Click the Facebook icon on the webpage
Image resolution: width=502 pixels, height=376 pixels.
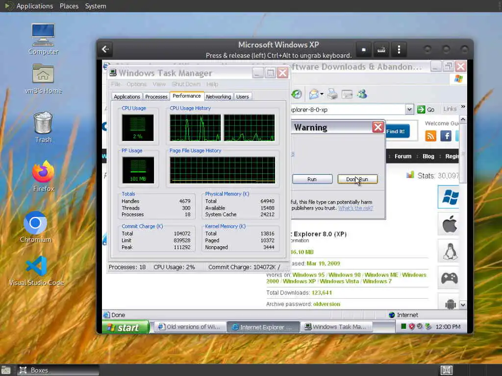pos(446,136)
